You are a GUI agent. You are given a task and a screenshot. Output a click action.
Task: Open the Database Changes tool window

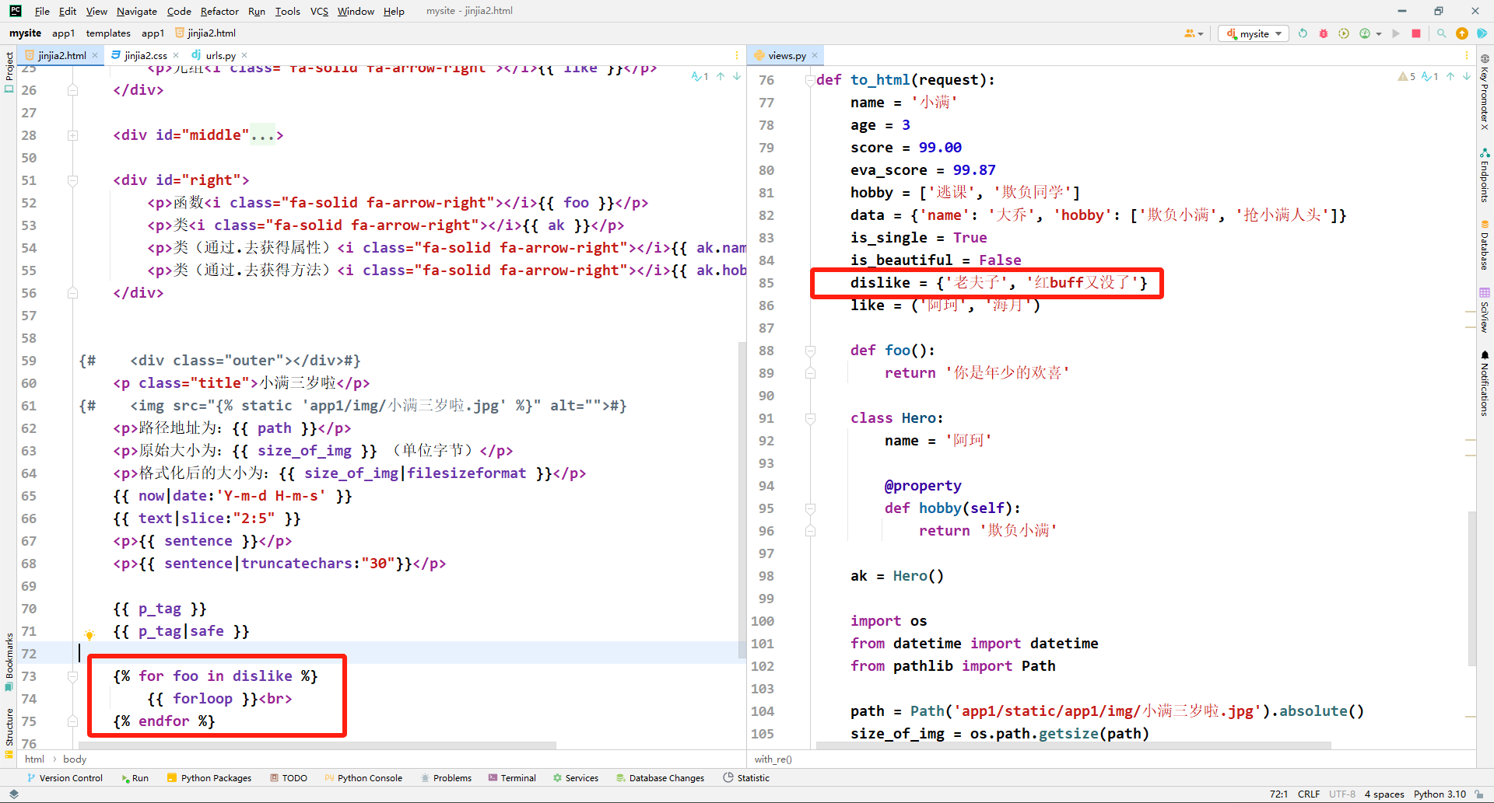tap(660, 777)
